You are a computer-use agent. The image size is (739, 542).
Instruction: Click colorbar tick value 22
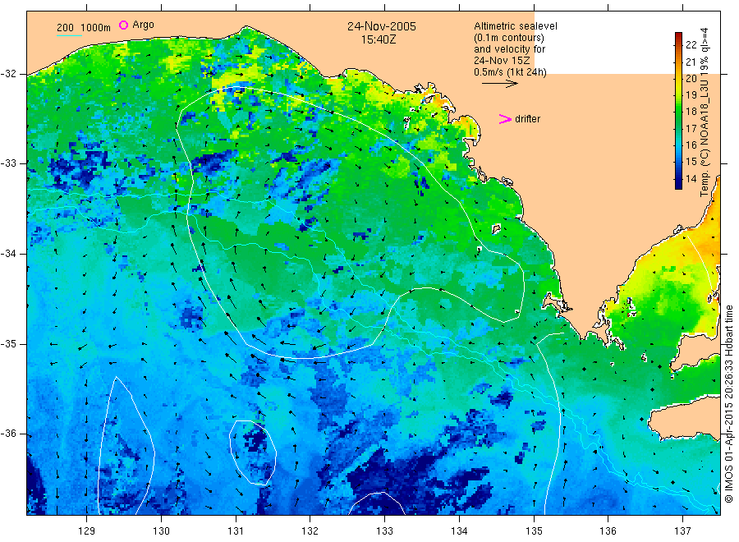[691, 45]
